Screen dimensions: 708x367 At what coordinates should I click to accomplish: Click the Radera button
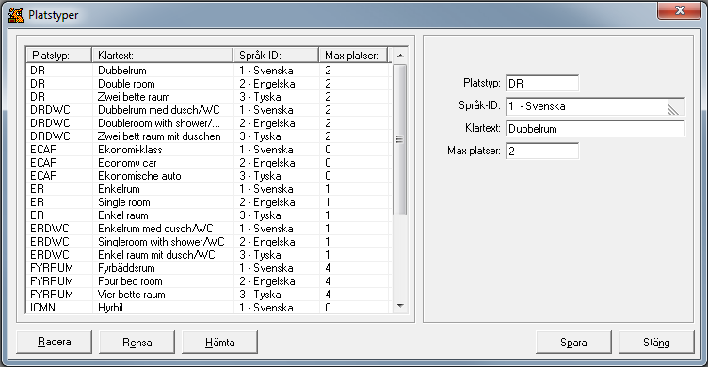(55, 342)
